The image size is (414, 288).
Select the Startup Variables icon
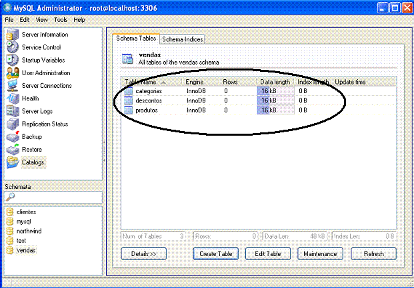pyautogui.click(x=13, y=60)
